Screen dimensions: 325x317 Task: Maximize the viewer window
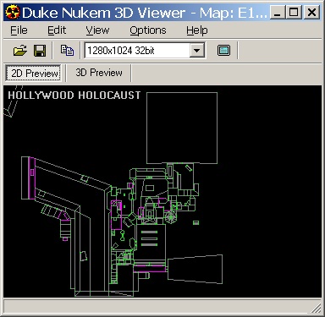(x=294, y=13)
